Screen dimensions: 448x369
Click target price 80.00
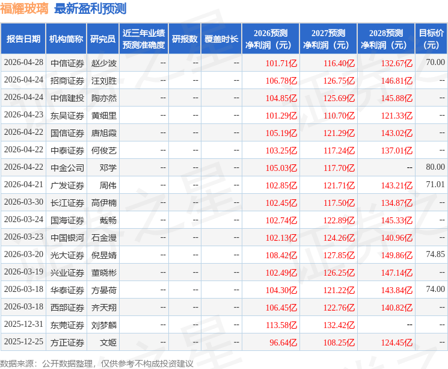coord(435,167)
